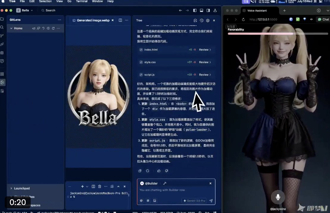Send the chat message
The image size is (330, 213).
point(211,201)
